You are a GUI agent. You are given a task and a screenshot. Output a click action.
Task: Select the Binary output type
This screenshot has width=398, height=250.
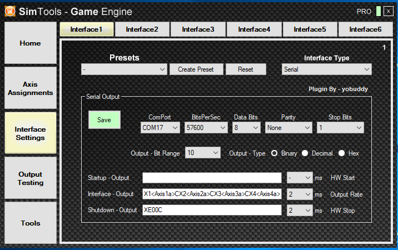click(275, 153)
